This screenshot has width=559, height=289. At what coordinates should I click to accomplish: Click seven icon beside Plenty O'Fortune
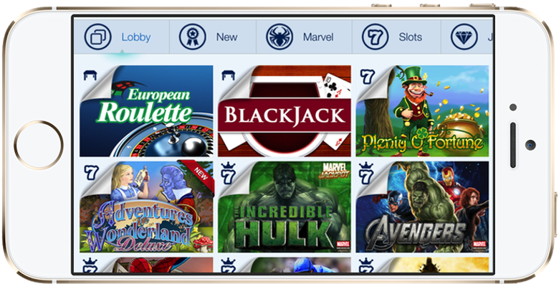367,77
